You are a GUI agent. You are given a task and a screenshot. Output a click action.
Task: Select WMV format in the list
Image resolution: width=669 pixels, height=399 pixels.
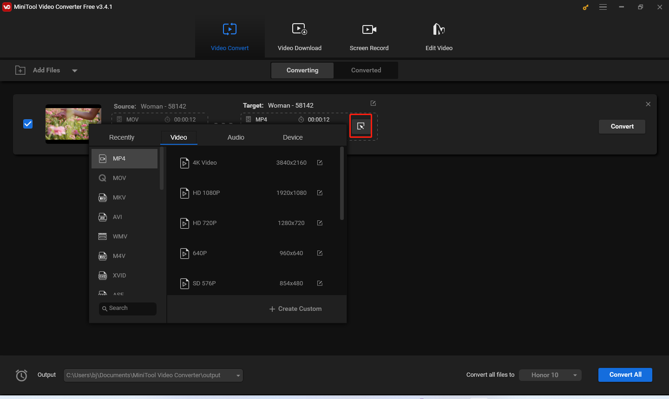125,237
